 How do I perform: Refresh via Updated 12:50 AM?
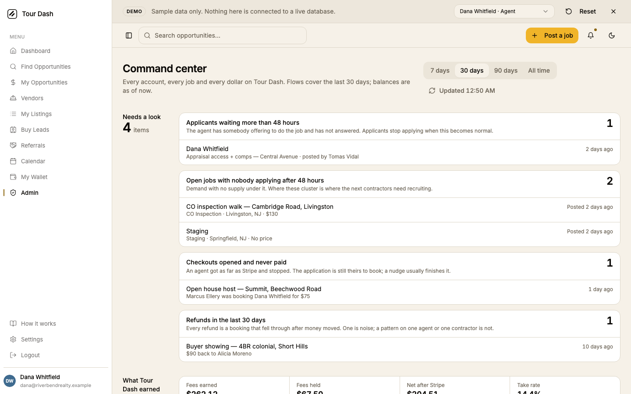[462, 91]
